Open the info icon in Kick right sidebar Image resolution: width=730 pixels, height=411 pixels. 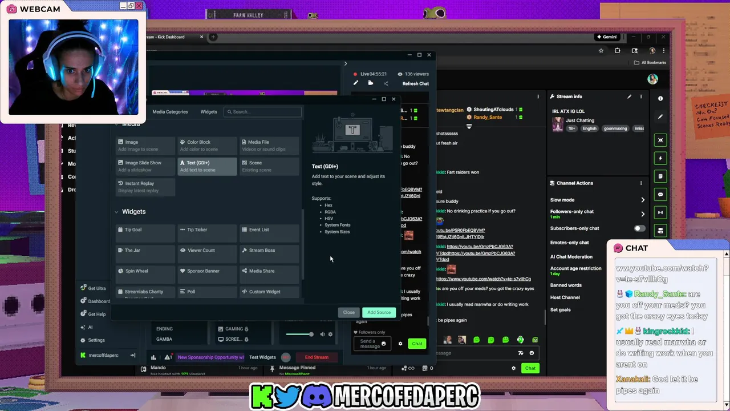click(x=660, y=99)
